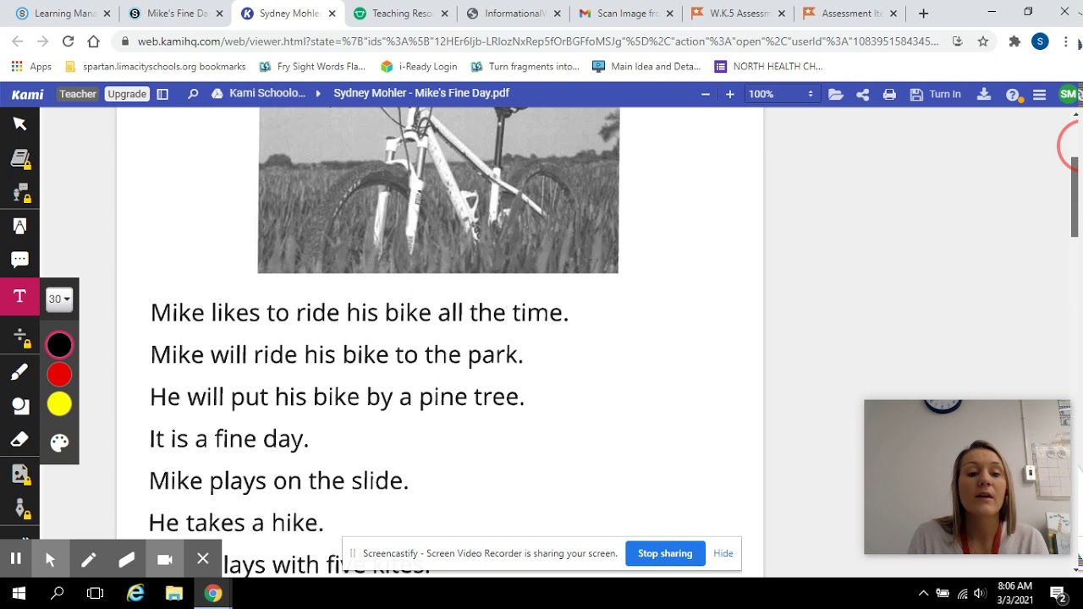The height and width of the screenshot is (609, 1083).
Task: Pick the red text color
Action: pyautogui.click(x=59, y=375)
